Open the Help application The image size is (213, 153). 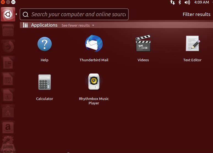[x=45, y=44]
